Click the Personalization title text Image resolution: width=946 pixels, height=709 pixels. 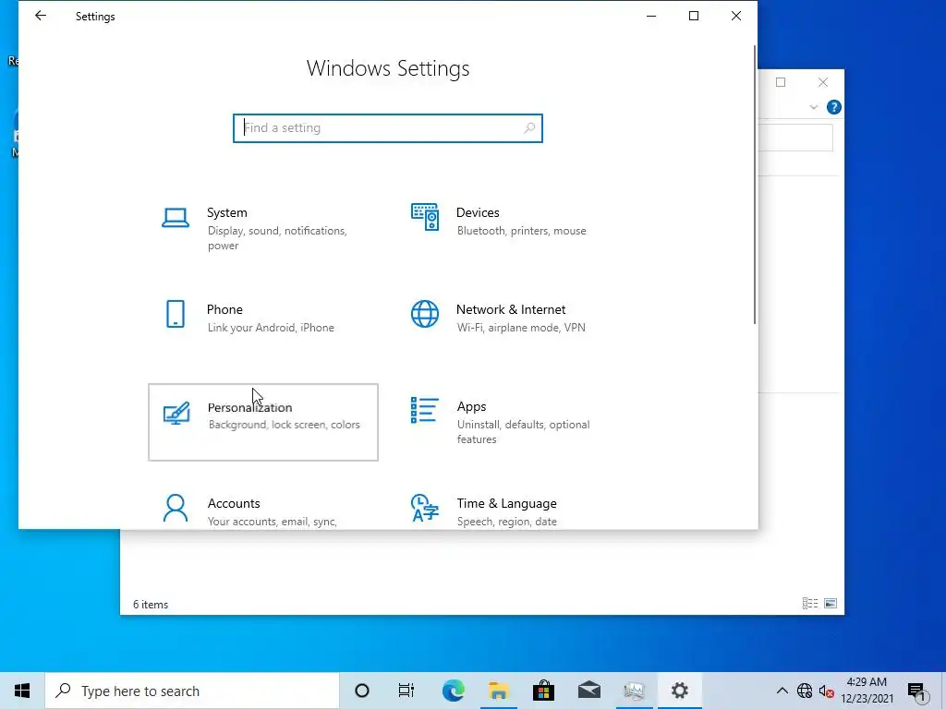click(x=249, y=407)
